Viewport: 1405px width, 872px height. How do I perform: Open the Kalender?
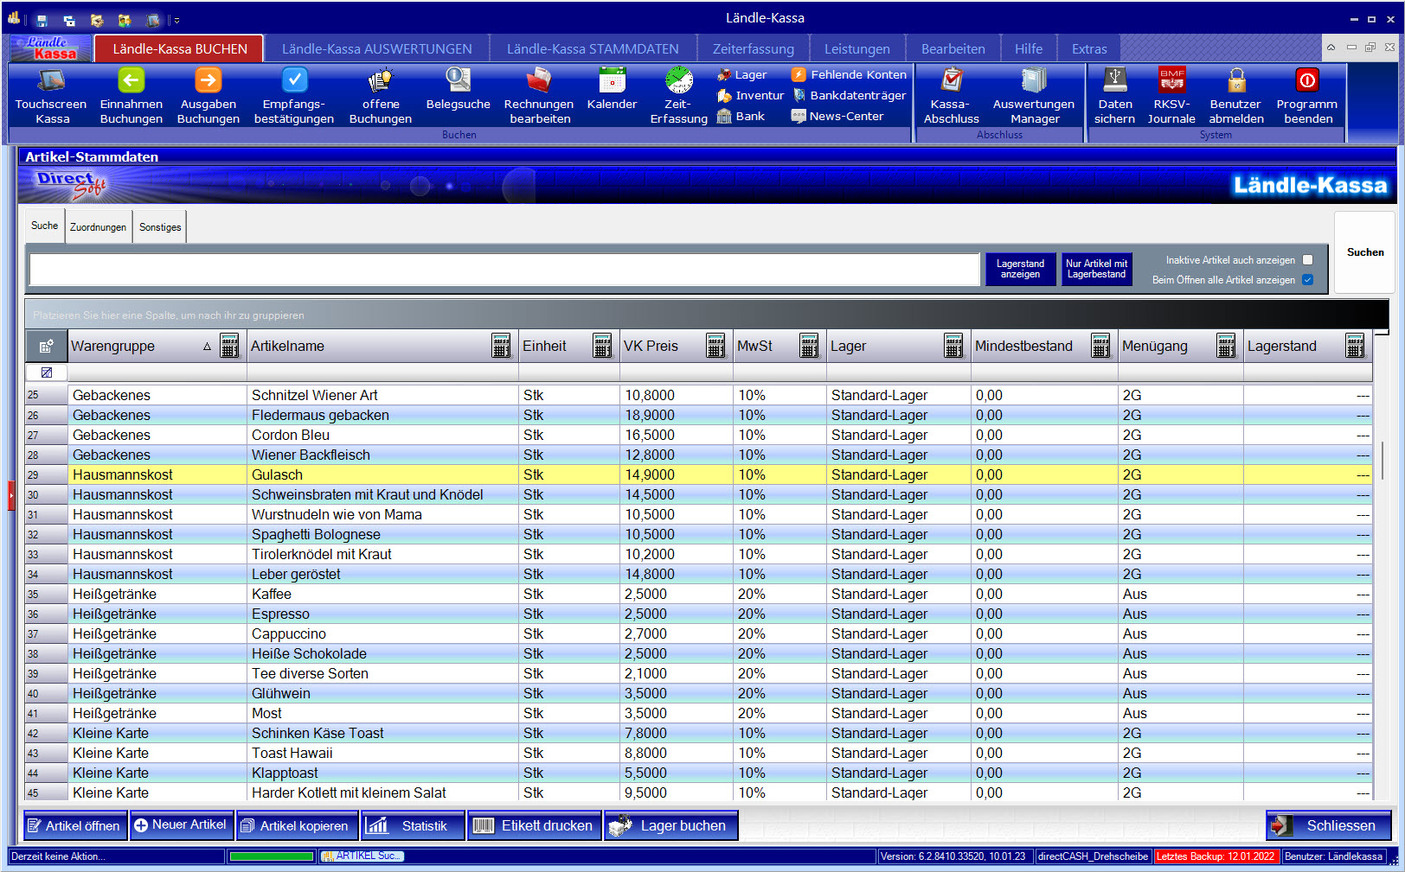(x=612, y=90)
